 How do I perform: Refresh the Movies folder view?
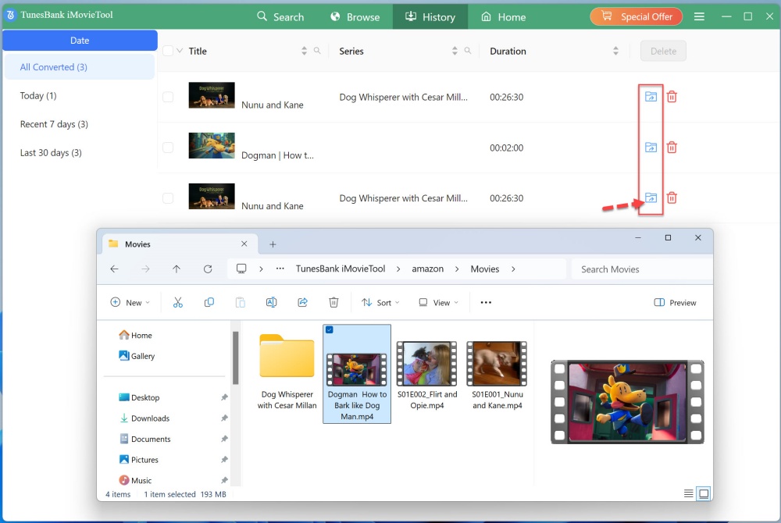tap(208, 269)
